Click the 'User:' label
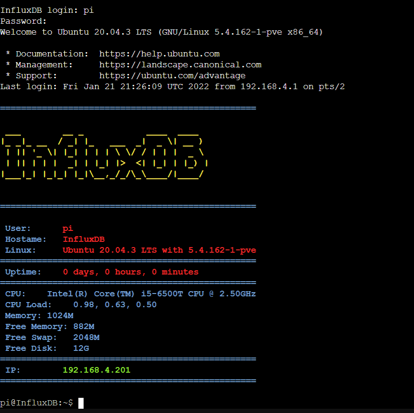The height and width of the screenshot is (413, 414). [18, 229]
